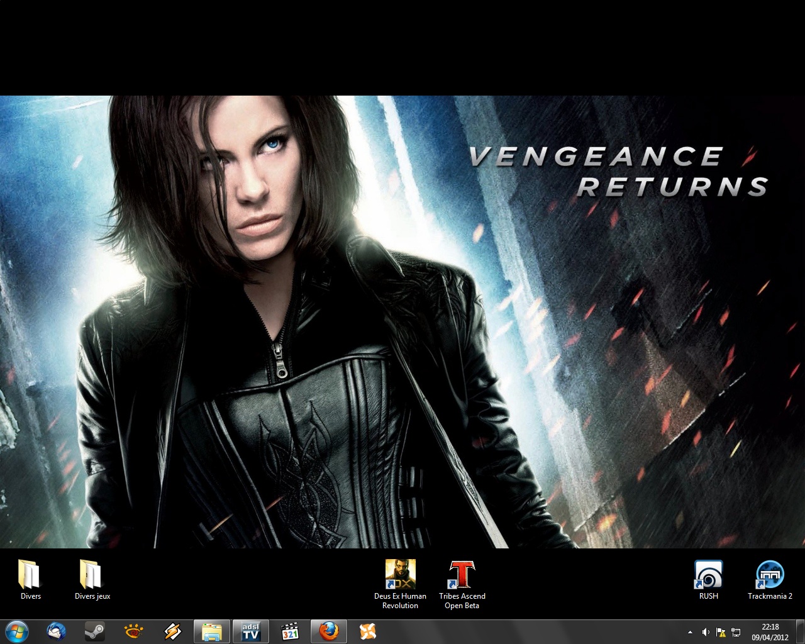Open Windows Explorer from the taskbar
The height and width of the screenshot is (644, 805).
point(211,631)
